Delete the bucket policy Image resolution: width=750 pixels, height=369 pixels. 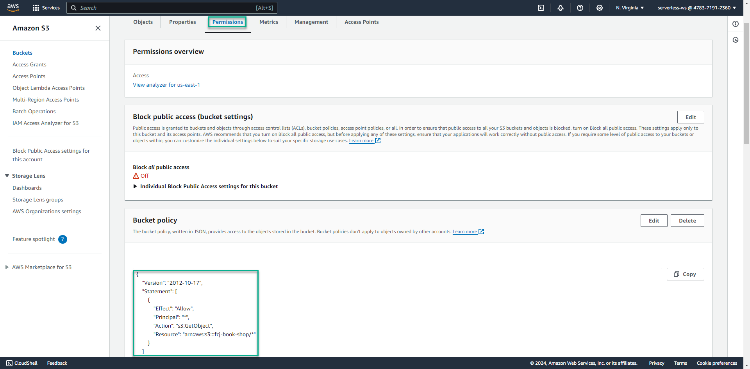point(687,221)
